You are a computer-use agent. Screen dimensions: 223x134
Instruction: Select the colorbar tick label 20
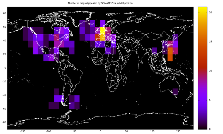pos(211,13)
